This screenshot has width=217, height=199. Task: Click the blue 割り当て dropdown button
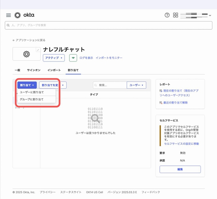pos(27,85)
